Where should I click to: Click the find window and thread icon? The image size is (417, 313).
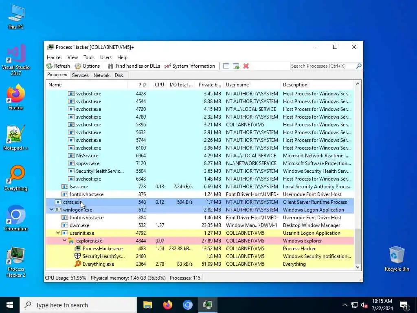[236, 66]
